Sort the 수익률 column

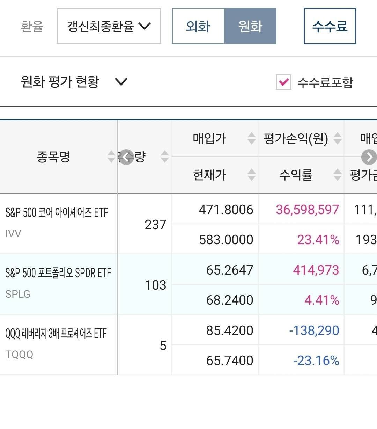click(x=337, y=175)
